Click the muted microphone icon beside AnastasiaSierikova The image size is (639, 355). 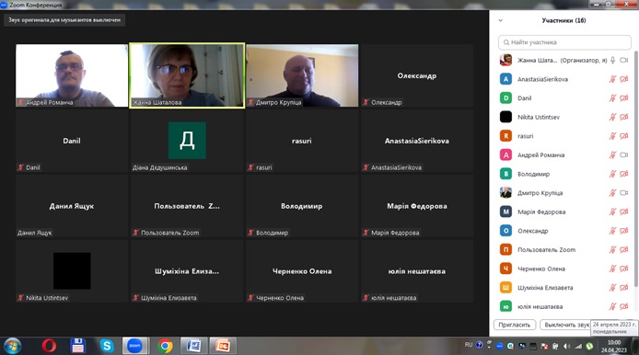[612, 79]
